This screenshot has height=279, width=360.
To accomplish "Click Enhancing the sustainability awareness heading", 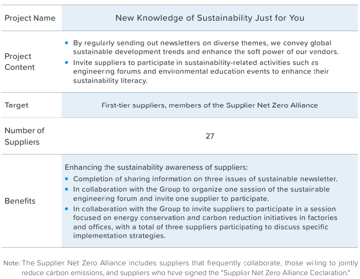I will [156, 167].
